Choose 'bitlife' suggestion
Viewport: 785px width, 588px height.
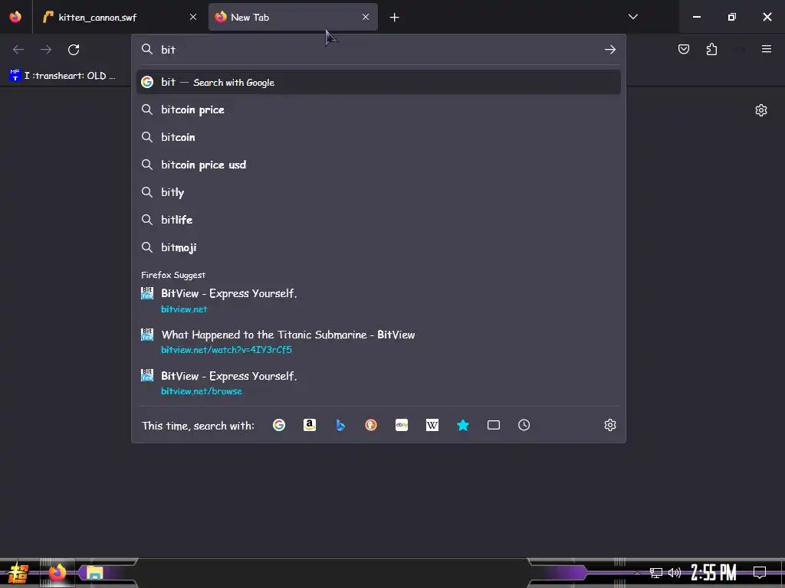[x=379, y=220]
